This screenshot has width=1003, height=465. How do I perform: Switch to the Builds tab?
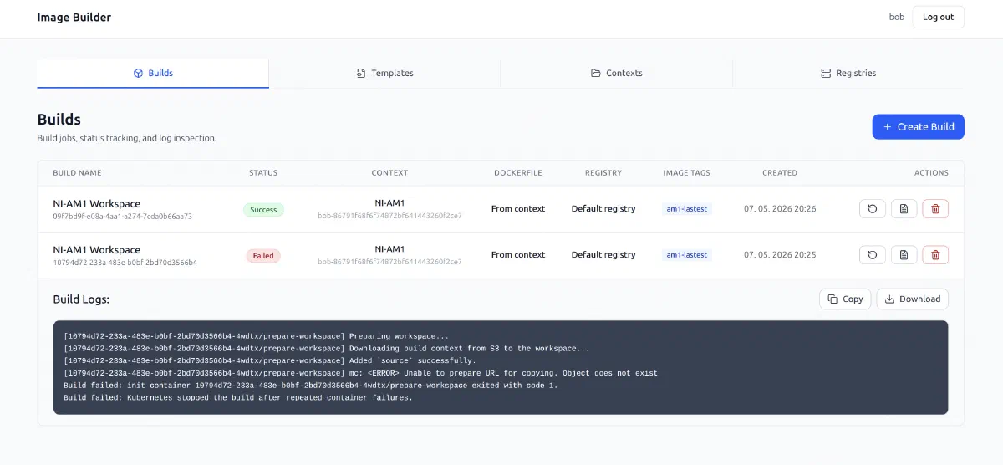click(153, 73)
